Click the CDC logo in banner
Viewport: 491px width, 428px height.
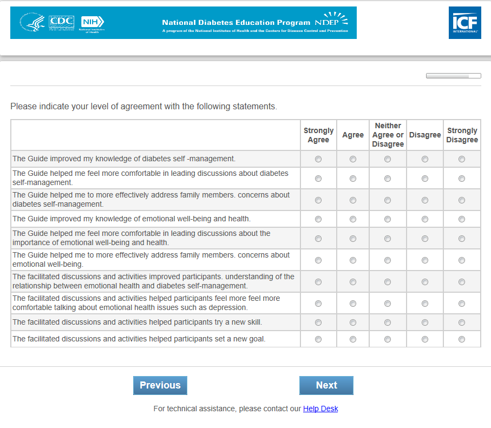click(x=61, y=22)
